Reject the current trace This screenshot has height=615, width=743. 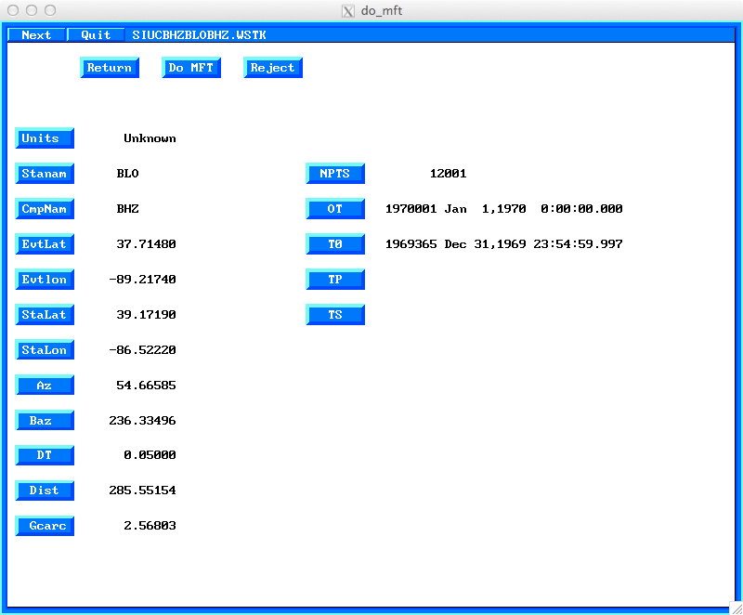click(273, 68)
